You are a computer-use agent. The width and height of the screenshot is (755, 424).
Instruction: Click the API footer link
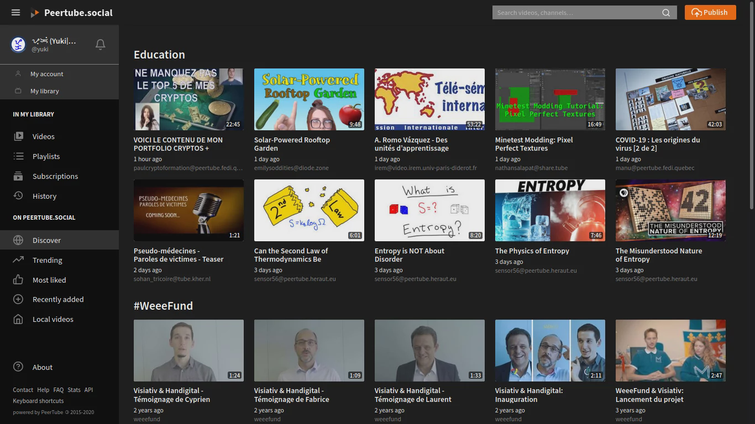point(88,390)
